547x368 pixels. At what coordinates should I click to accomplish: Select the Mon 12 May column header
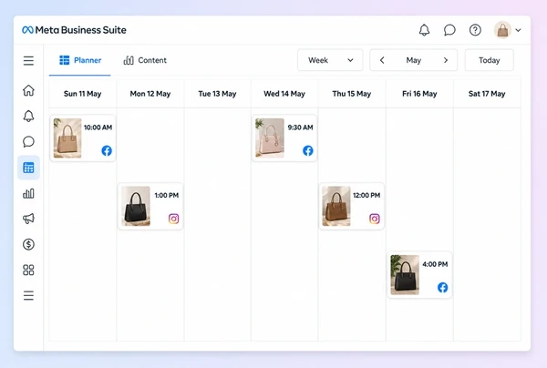point(150,94)
